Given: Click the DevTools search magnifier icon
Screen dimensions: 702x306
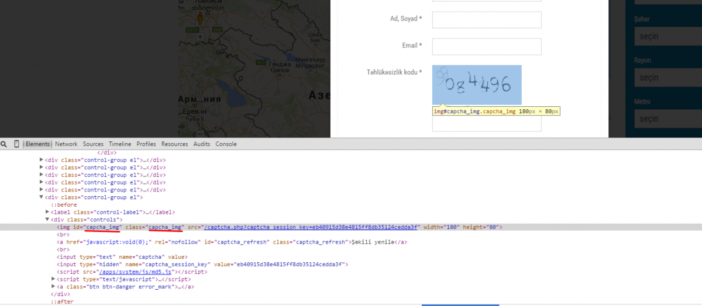Looking at the screenshot, I should [x=4, y=144].
